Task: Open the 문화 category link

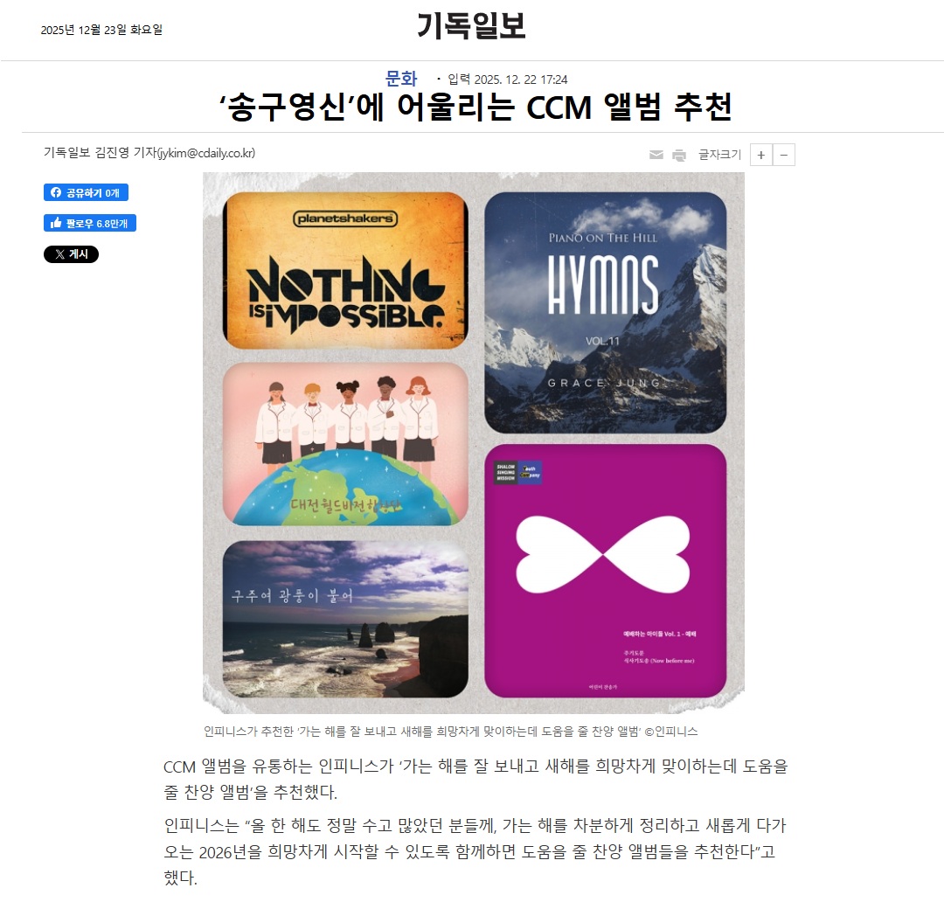Action: click(x=401, y=79)
